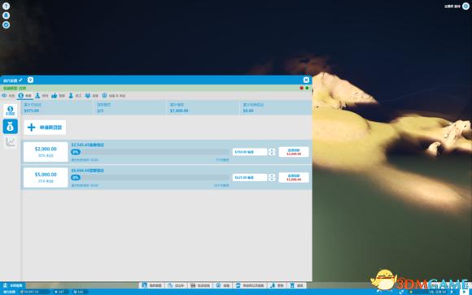Open the notifications bell icon
The image size is (472, 295).
coord(6,15)
